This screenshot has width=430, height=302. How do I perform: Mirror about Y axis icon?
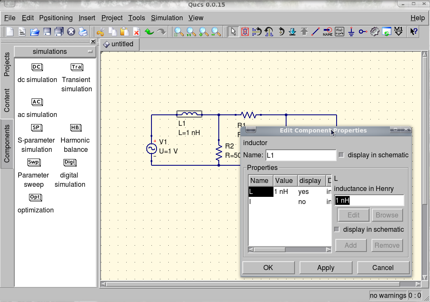pos(269,32)
